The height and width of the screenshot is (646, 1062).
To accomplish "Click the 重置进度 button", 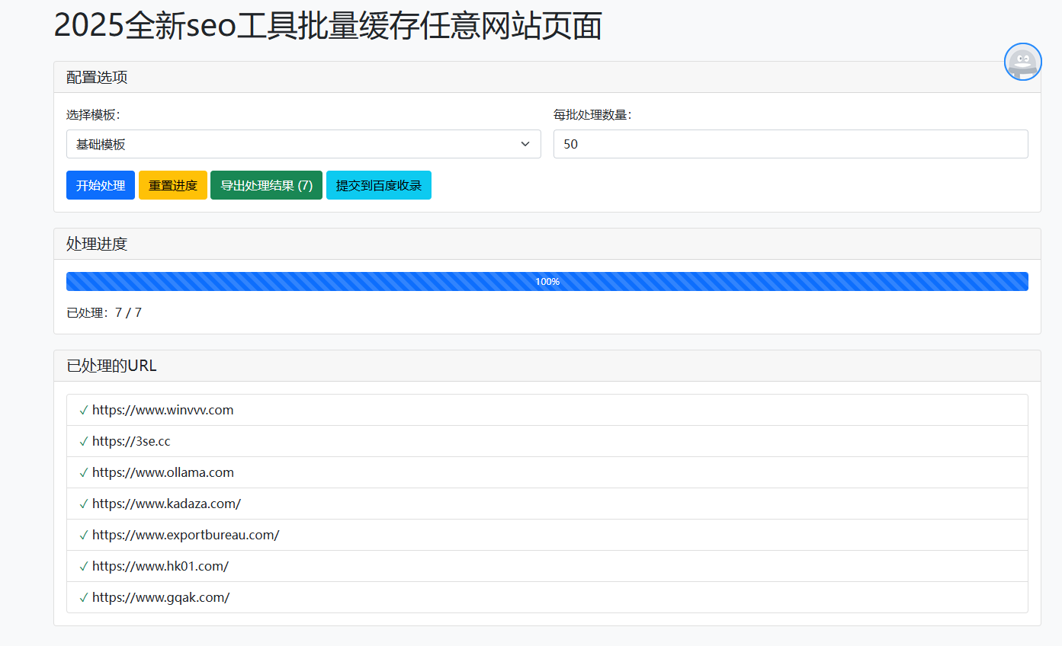I will point(172,184).
